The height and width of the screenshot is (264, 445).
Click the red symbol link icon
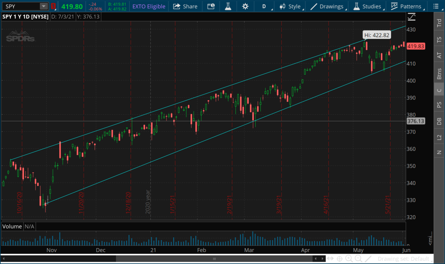click(x=53, y=6)
